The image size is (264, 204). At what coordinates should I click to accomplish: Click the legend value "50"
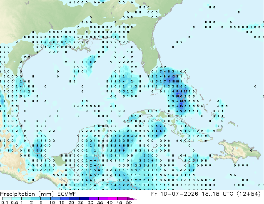click(129, 202)
